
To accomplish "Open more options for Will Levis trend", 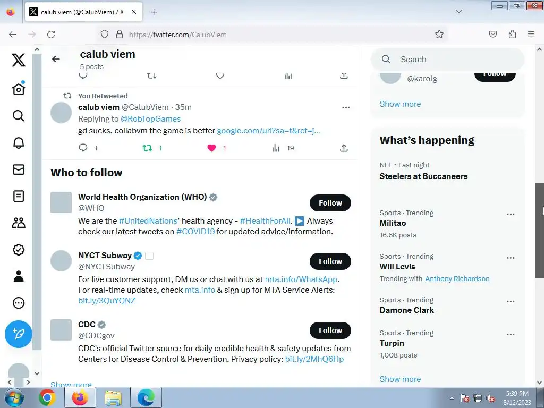I will 511,258.
